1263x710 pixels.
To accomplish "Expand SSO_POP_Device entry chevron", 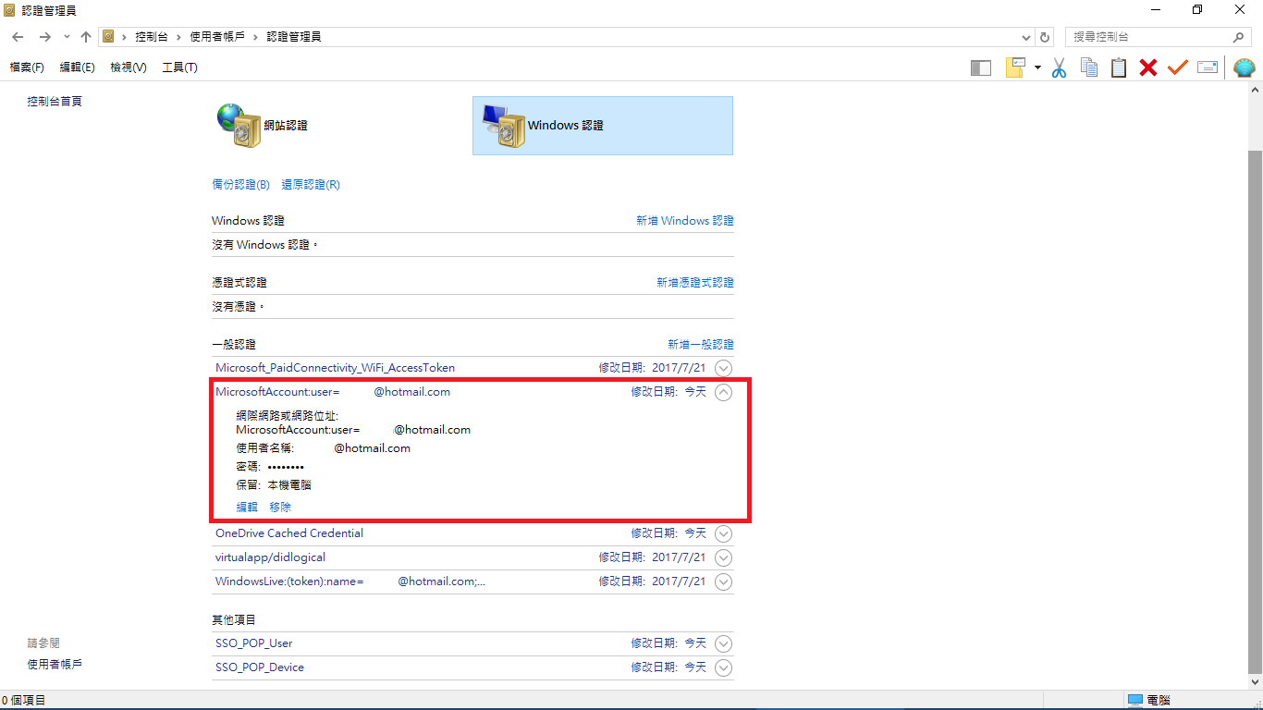I will tap(724, 667).
